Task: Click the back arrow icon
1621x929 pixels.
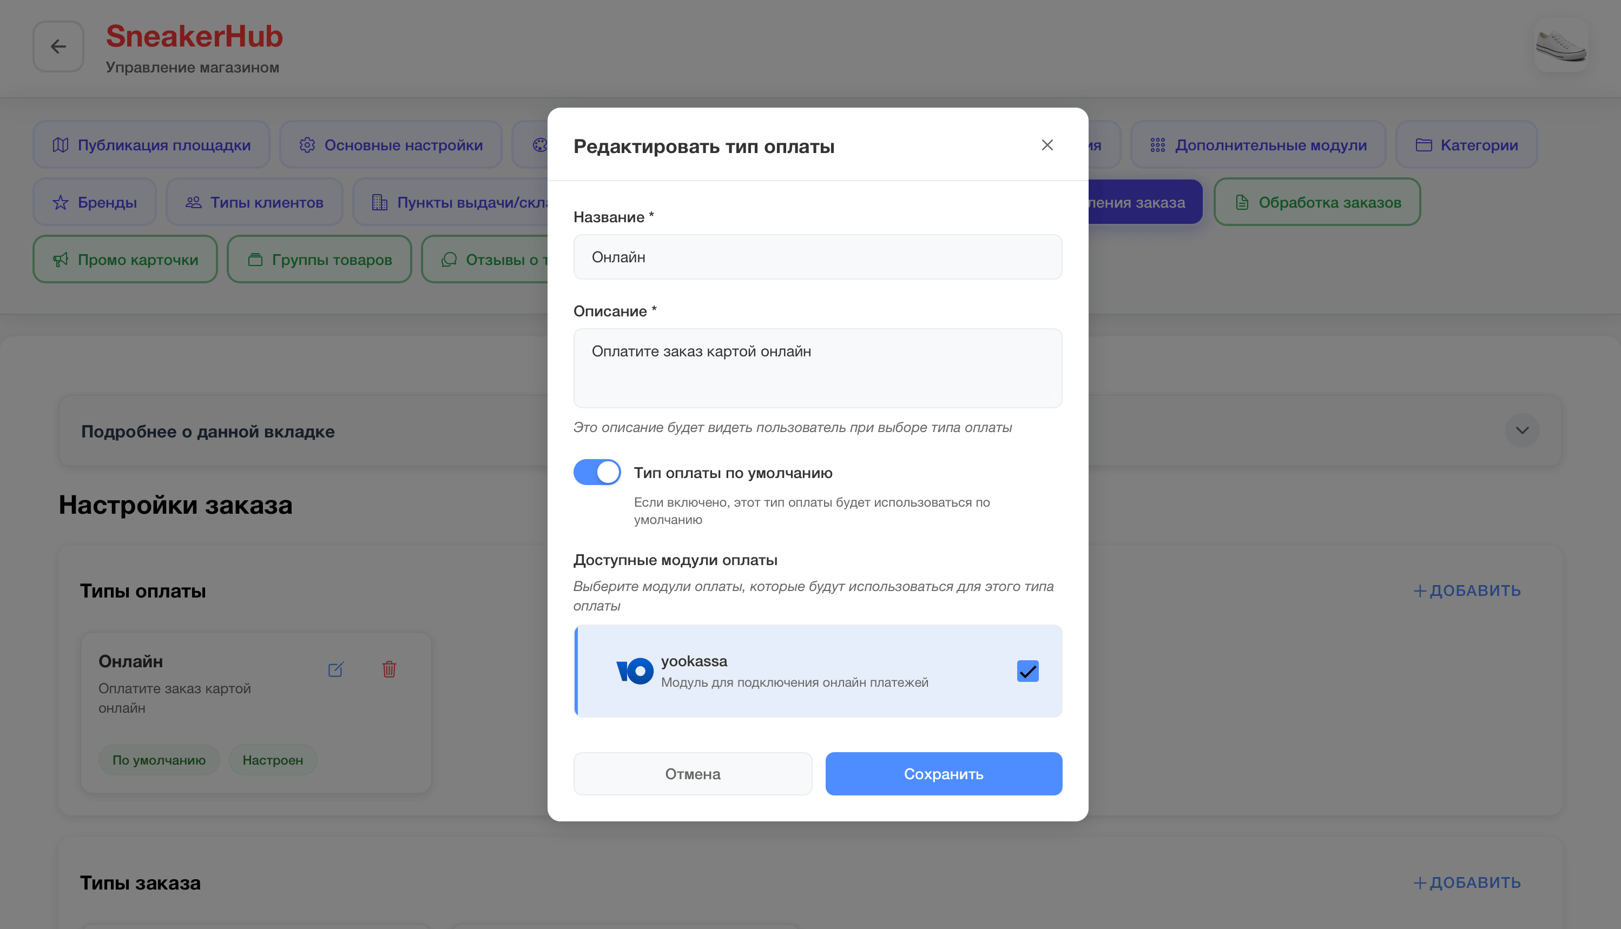Action: tap(58, 47)
